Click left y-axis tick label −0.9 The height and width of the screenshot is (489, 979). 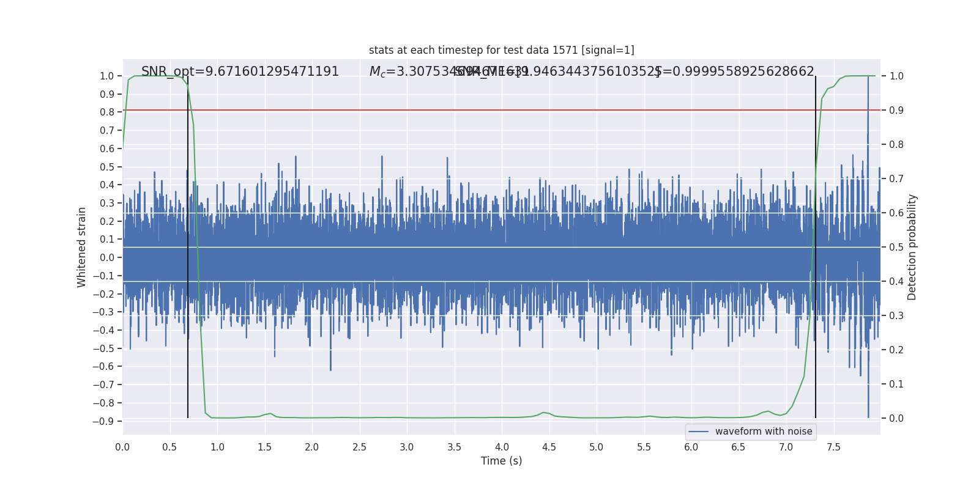pos(104,421)
